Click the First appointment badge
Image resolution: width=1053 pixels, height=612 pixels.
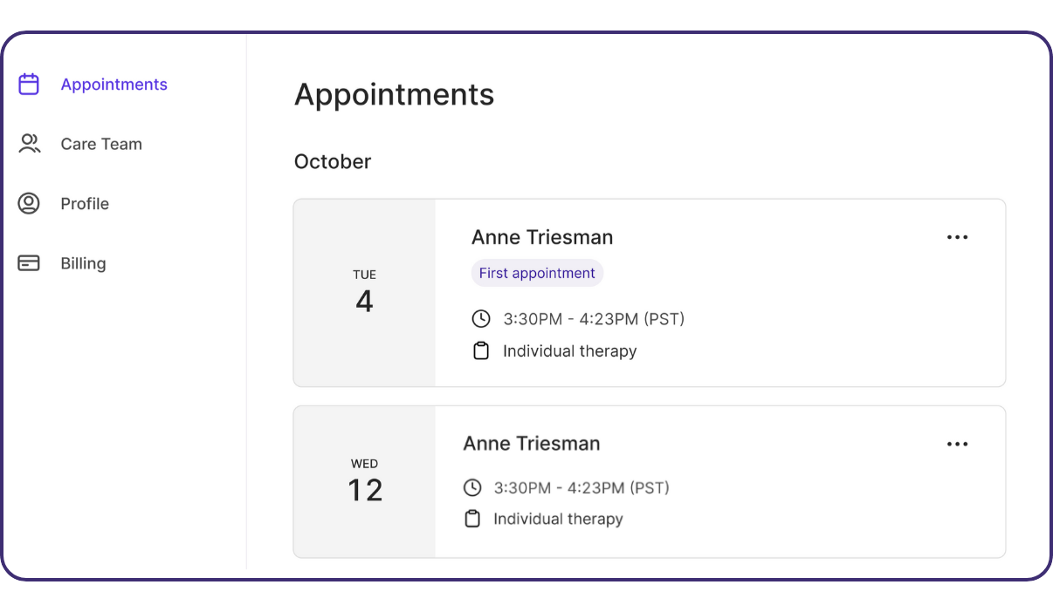(537, 273)
